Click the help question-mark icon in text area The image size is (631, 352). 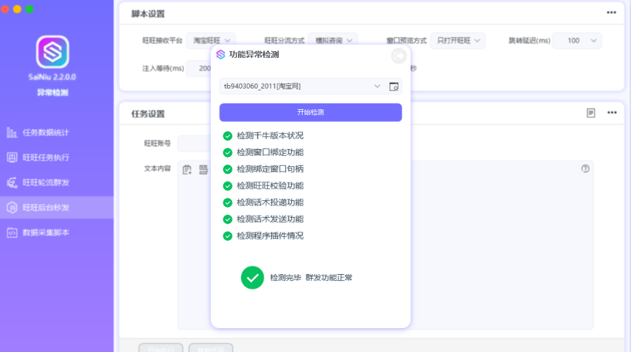pyautogui.click(x=585, y=169)
